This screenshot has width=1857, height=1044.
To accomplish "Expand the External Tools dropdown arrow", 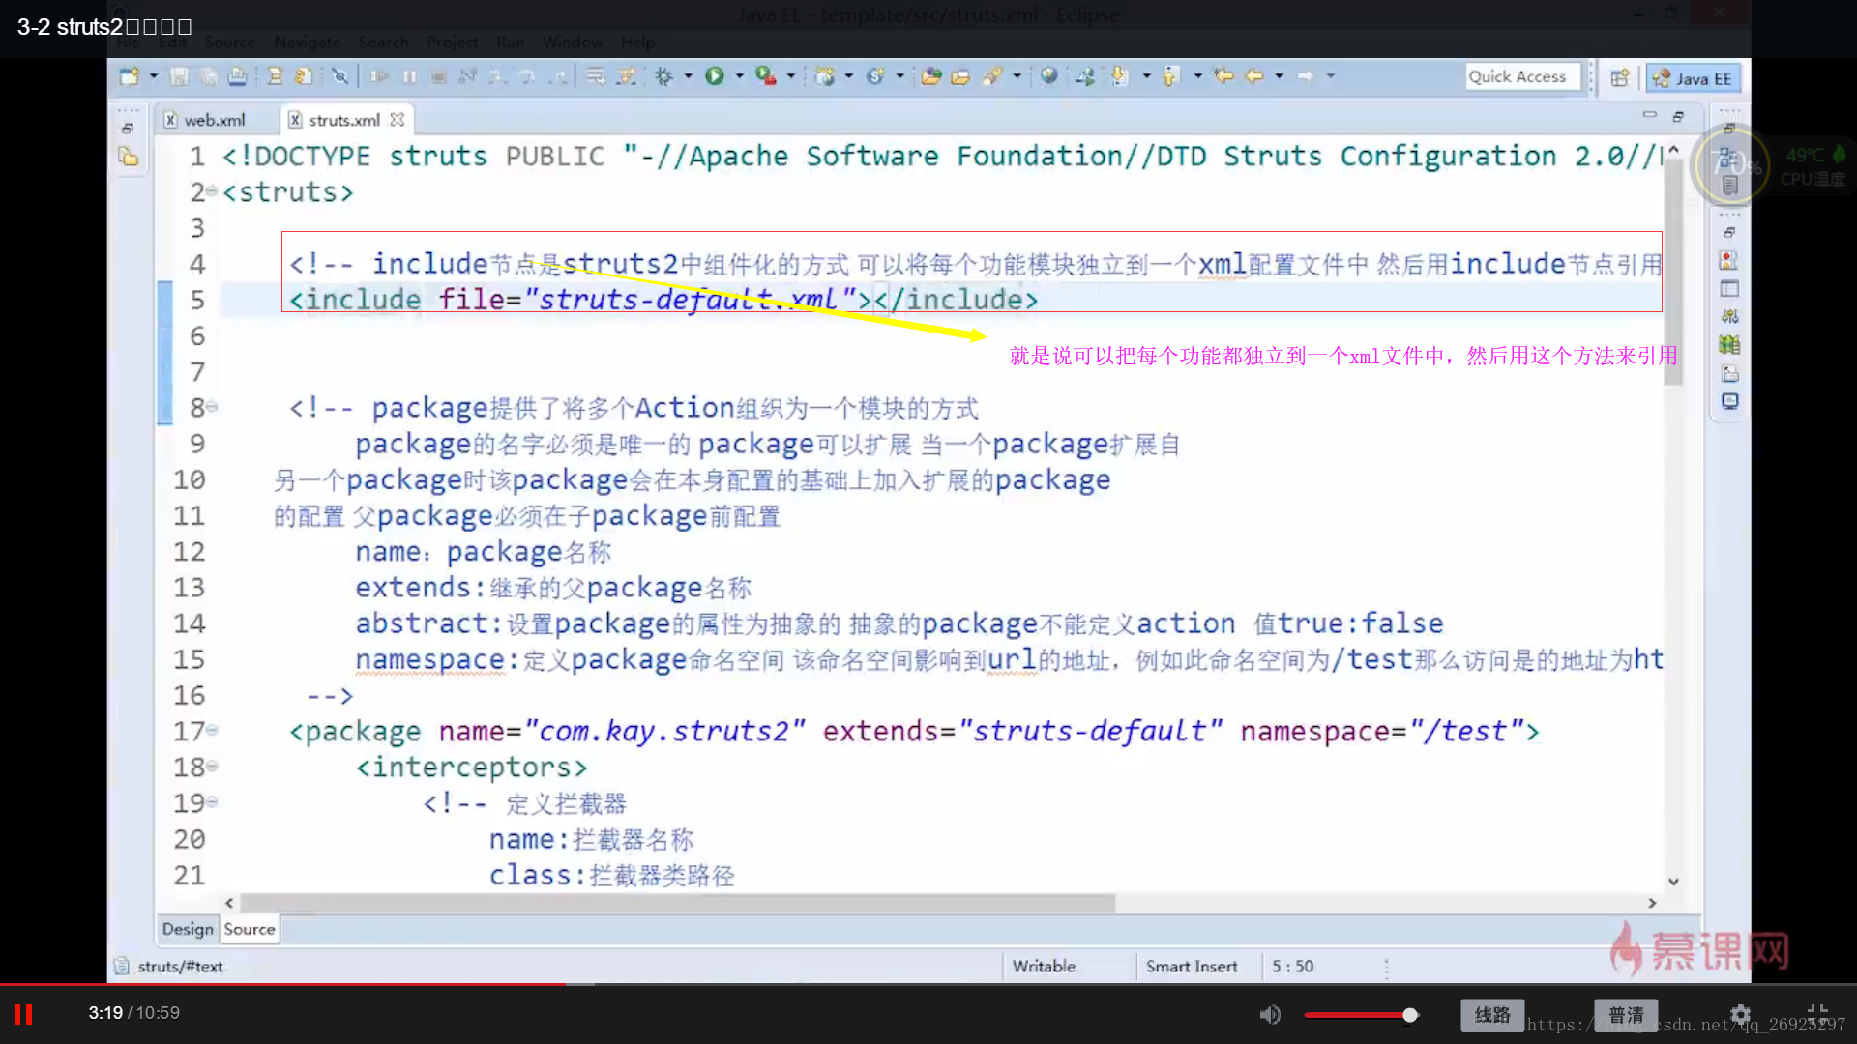I will coord(791,76).
